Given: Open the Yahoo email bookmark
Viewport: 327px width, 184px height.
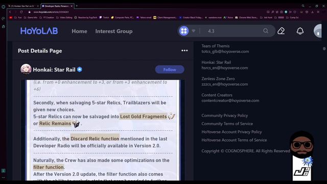Looking at the screenshot, I should [144, 17].
